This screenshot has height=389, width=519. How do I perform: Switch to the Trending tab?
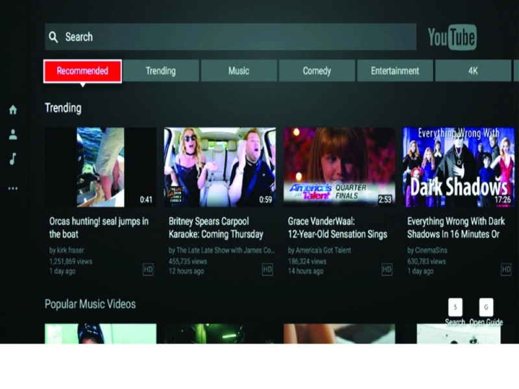tap(161, 71)
